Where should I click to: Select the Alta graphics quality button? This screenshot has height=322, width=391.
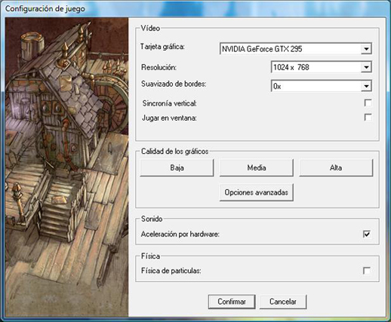coord(336,167)
